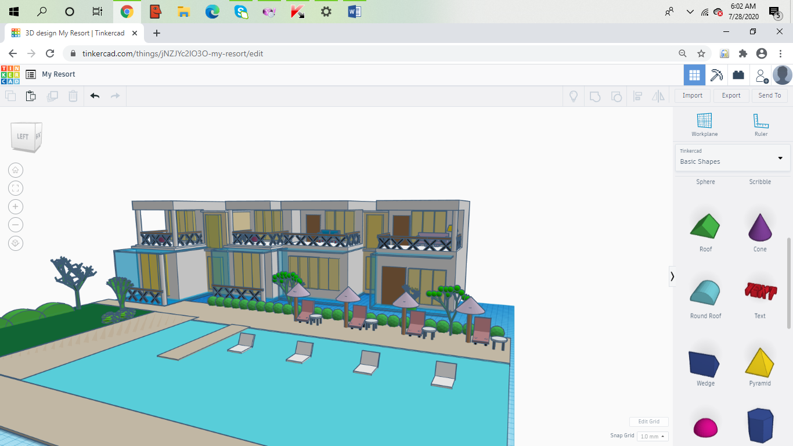
Task: Open the Chrome extensions puzzle icon
Action: pyautogui.click(x=743, y=53)
